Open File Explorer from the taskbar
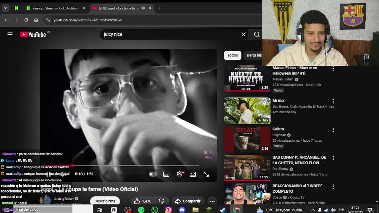The height and width of the screenshot is (213, 379). pos(195,210)
